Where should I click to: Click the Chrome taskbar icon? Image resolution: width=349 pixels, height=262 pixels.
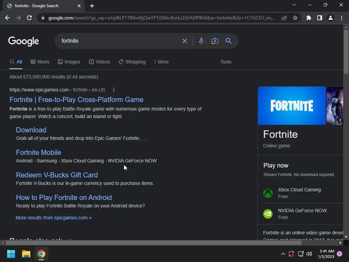click(41, 254)
